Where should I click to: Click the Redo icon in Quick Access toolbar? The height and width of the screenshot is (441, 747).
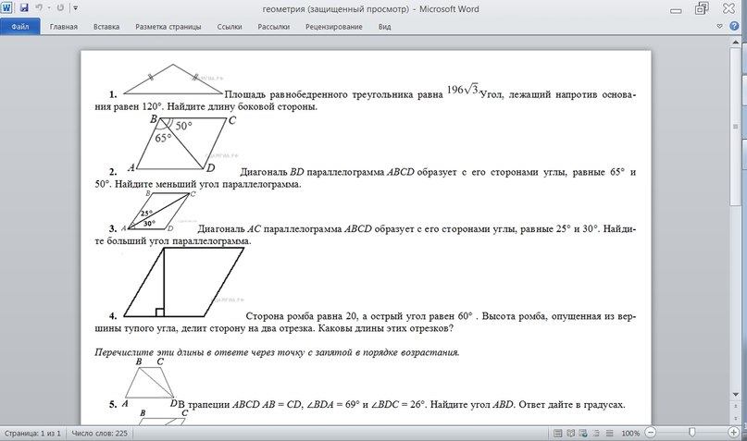60,8
